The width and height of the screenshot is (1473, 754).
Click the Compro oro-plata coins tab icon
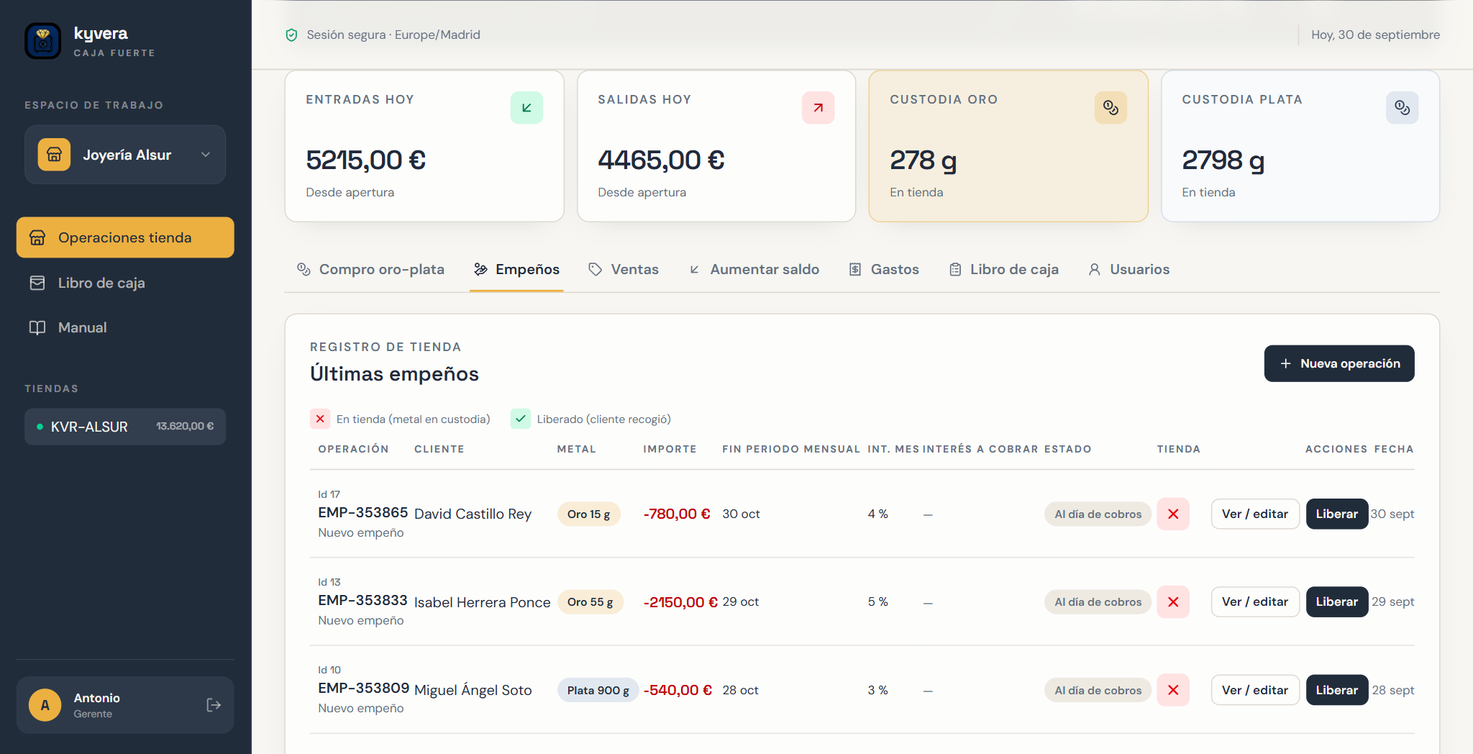(304, 269)
